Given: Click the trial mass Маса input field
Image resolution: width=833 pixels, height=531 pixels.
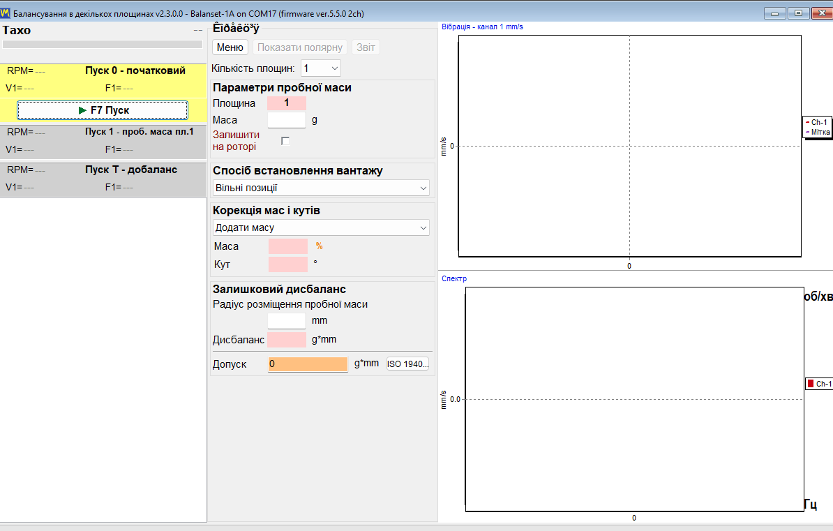Looking at the screenshot, I should click(x=286, y=120).
